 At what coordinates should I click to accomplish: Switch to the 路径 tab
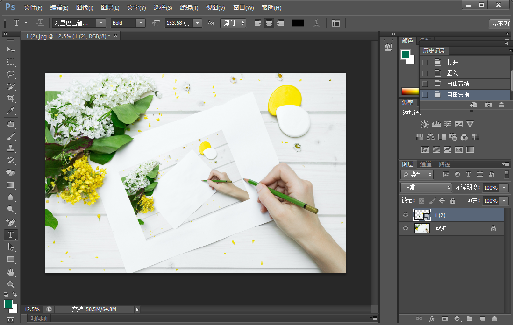click(444, 164)
